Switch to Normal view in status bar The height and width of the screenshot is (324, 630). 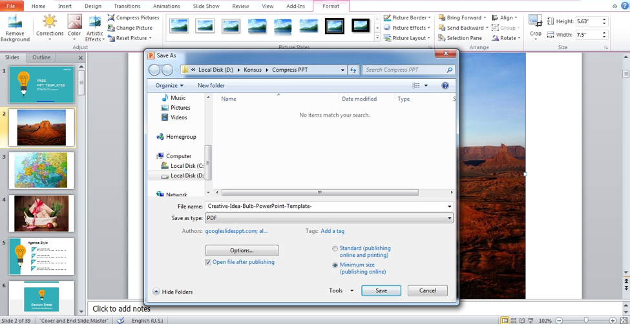[x=505, y=320]
